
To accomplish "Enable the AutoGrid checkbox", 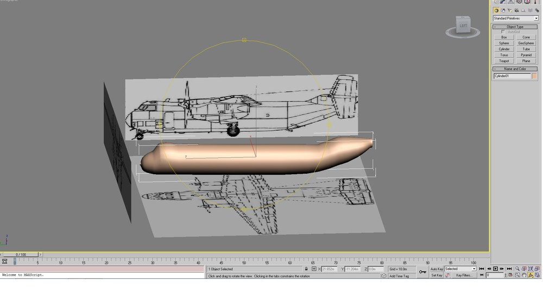I will pos(503,32).
